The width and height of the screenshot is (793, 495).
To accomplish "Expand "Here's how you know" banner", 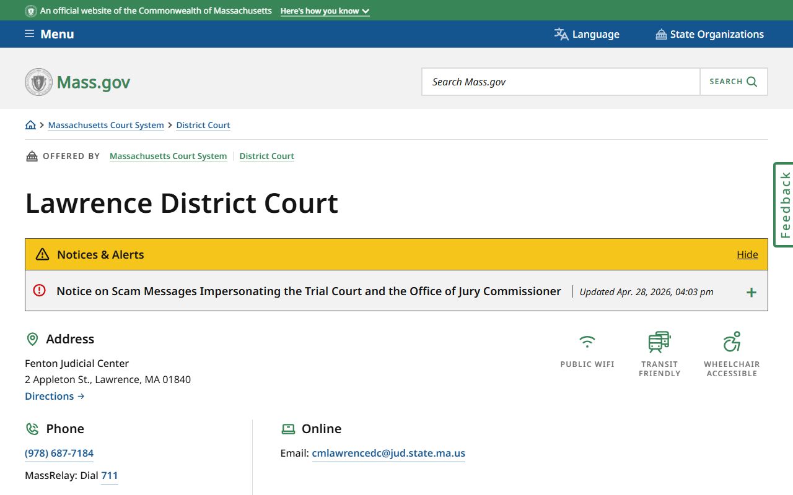I will 325,11.
